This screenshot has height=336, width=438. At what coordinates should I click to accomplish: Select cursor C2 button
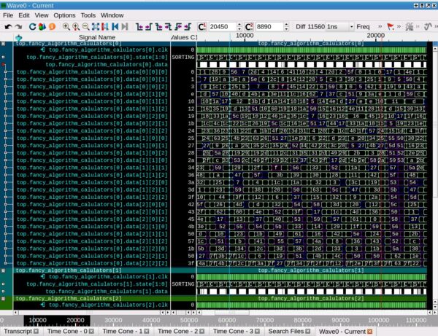[x=249, y=27]
